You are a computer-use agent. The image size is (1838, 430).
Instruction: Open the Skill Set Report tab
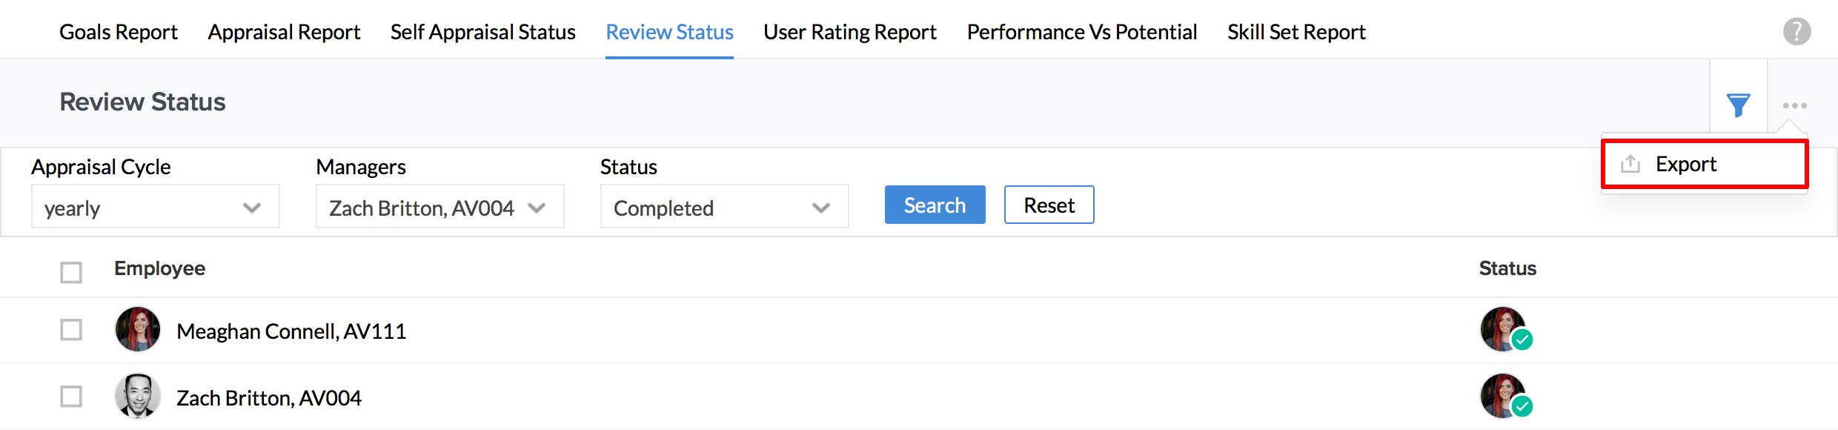coord(1296,32)
